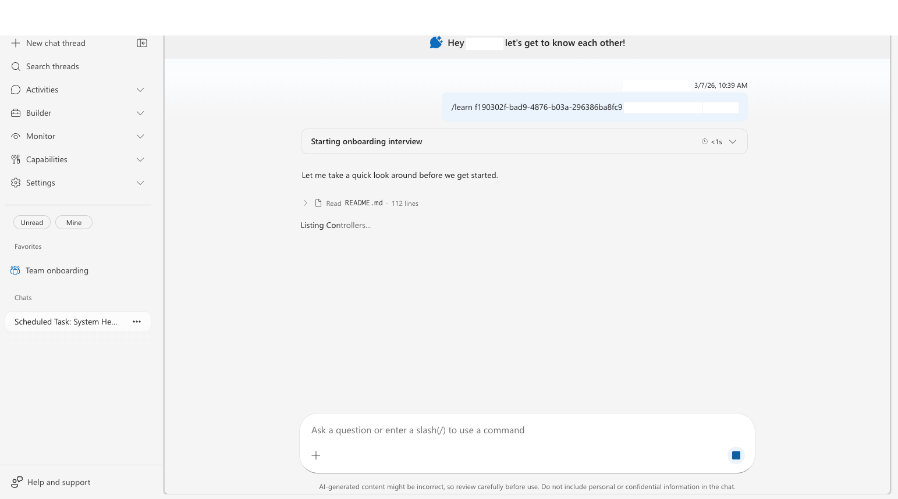Click the /learn command message bubble
Viewport: 898px width, 499px height.
click(594, 107)
